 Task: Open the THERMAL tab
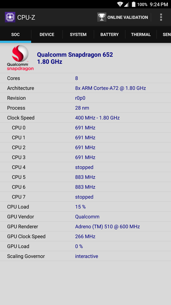click(x=141, y=35)
